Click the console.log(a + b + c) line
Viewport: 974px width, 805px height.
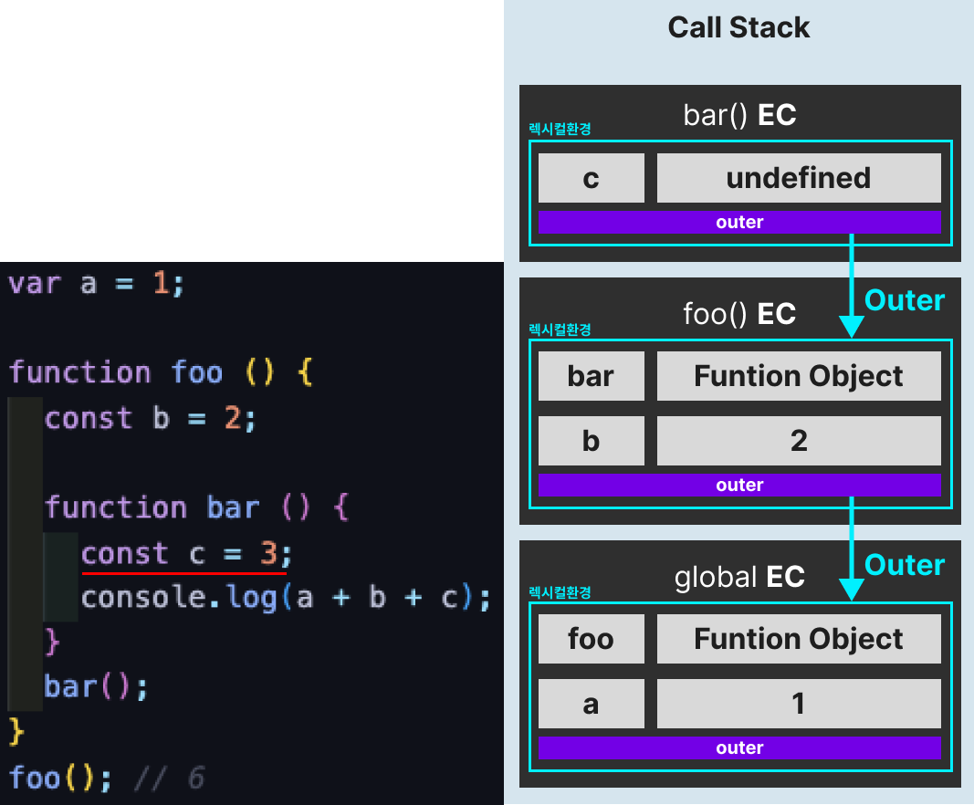286,598
